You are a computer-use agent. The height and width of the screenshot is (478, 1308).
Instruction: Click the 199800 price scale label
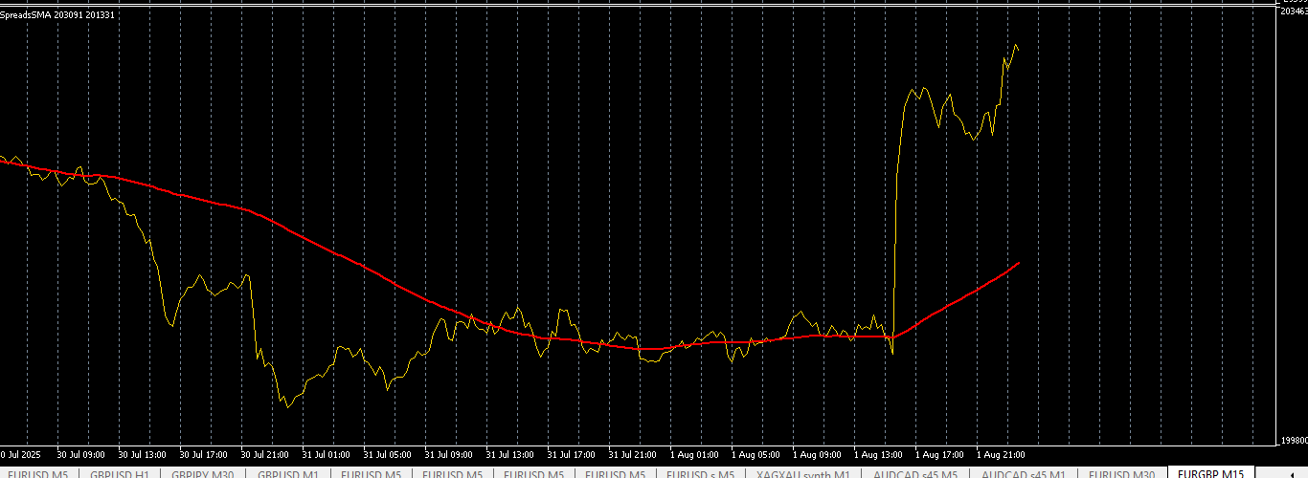pos(1295,441)
